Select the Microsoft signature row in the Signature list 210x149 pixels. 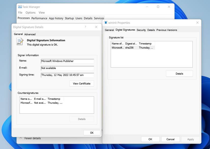pyautogui.click(x=132, y=47)
